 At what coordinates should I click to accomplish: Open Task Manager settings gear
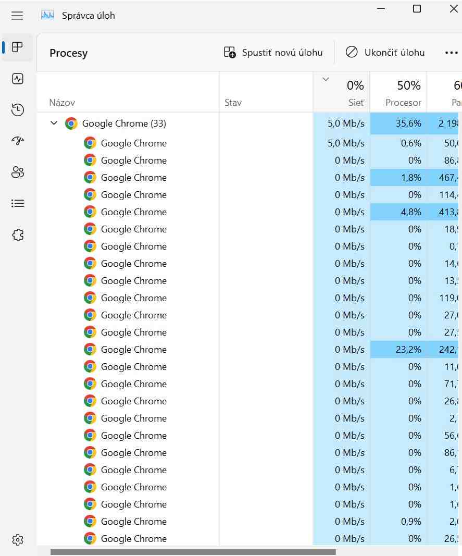[x=17, y=540]
